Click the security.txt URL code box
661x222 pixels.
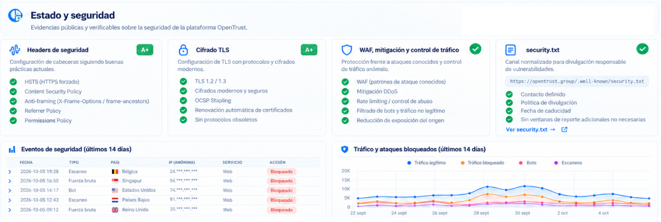(x=577, y=81)
